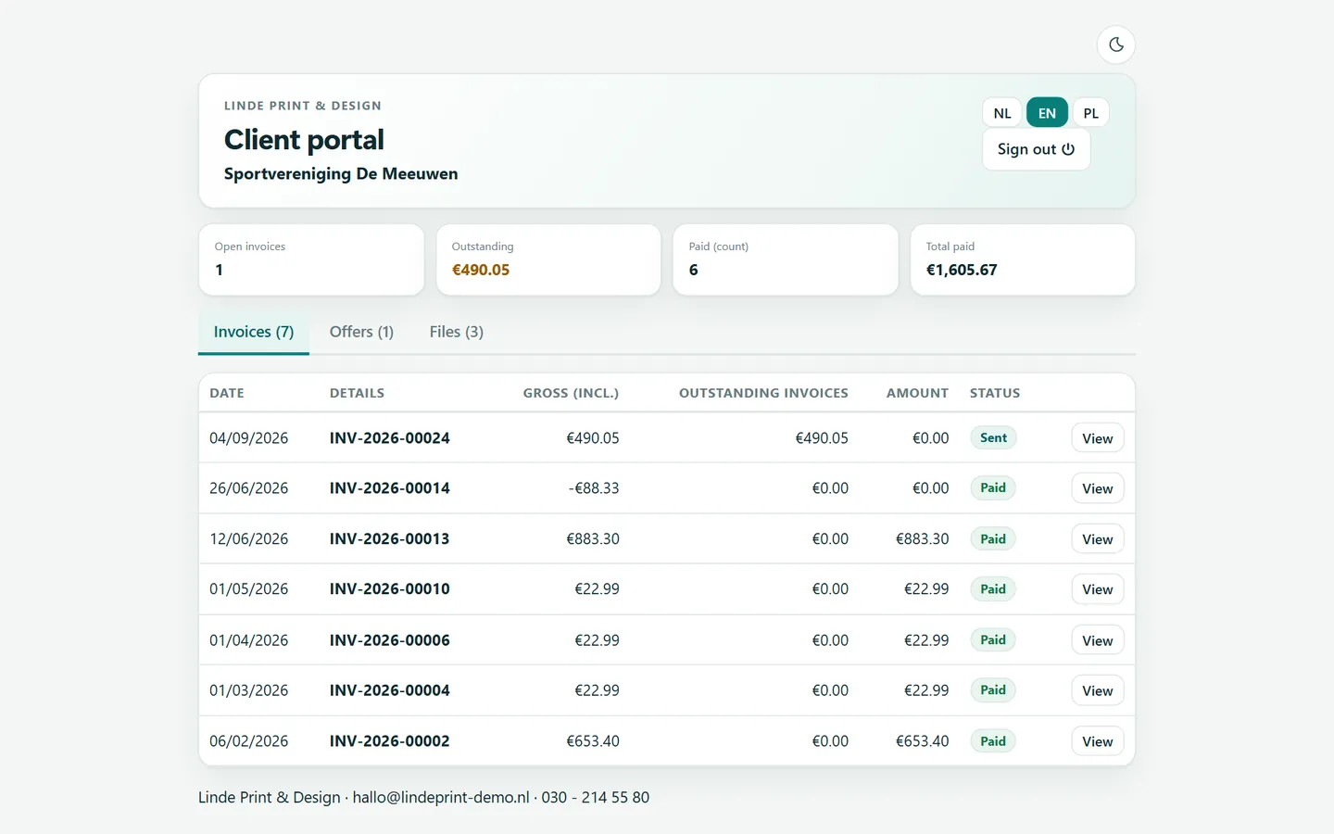Select invoice number INV-2026-00013

(390, 539)
